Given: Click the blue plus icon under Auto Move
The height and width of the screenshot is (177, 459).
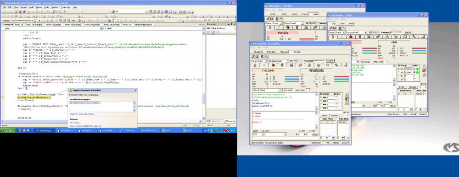Looking at the screenshot, I should coord(333,138).
